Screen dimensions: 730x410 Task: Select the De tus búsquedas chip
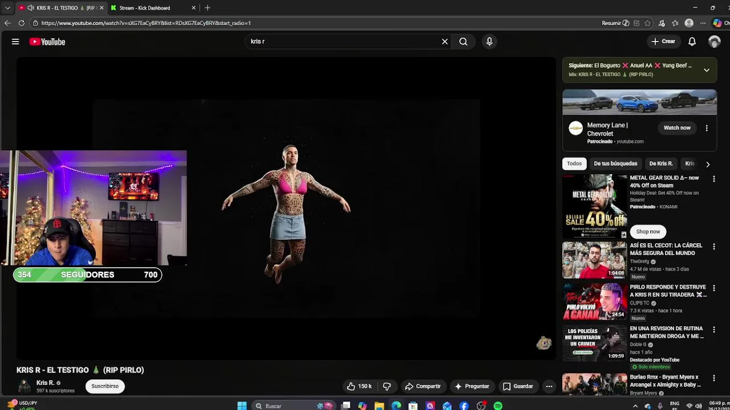[x=615, y=163]
